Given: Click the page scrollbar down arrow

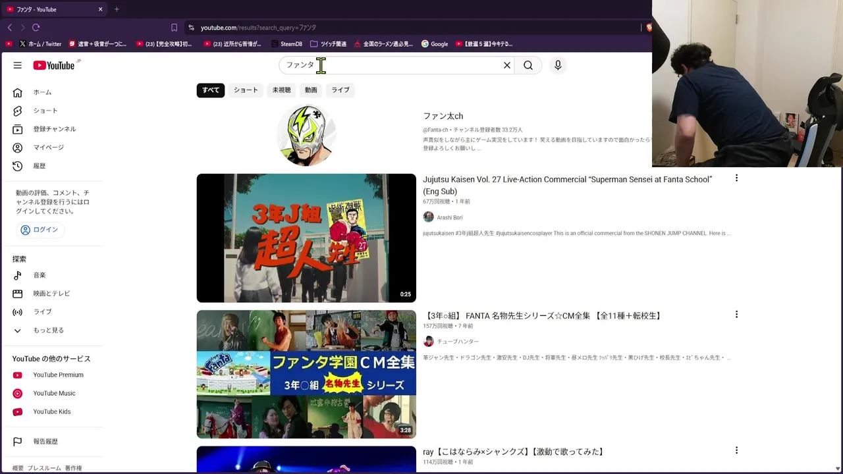Looking at the screenshot, I should pyautogui.click(x=838, y=469).
